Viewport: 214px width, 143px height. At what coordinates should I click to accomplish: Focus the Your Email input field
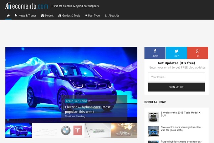(x=177, y=77)
